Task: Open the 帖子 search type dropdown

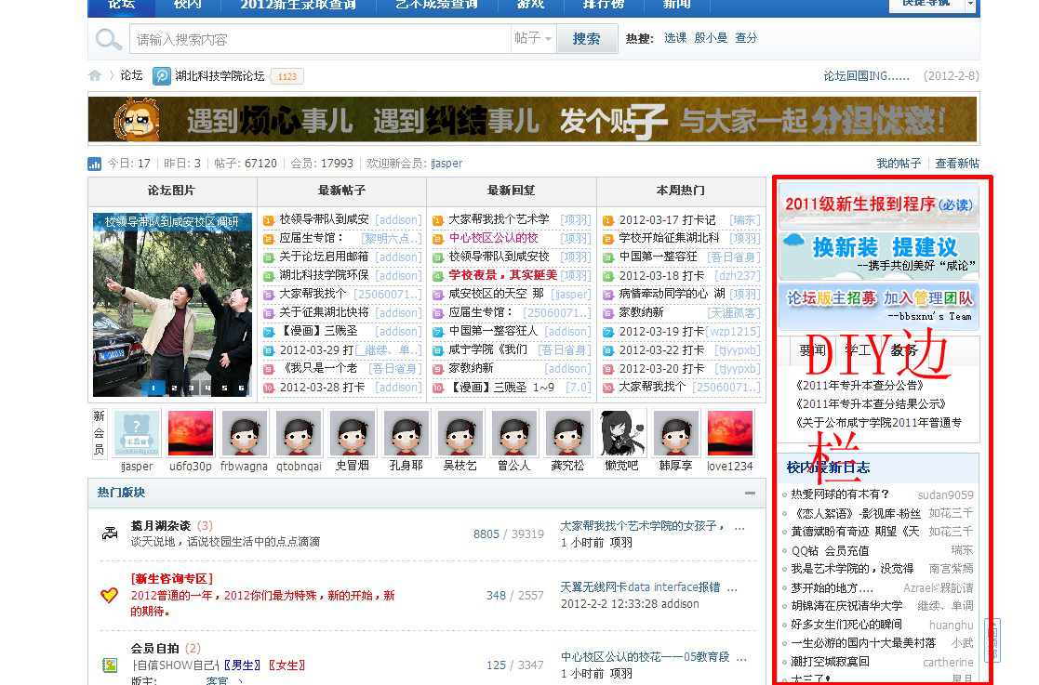Action: click(533, 38)
